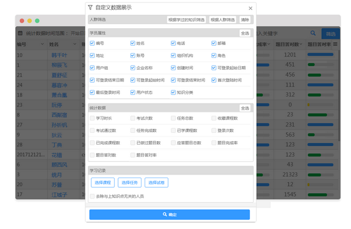Uncheck the 用户组 checkbox
The width and height of the screenshot is (351, 229).
[92, 68]
